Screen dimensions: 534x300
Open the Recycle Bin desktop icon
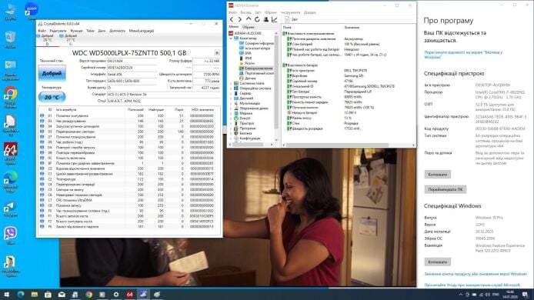11,39
